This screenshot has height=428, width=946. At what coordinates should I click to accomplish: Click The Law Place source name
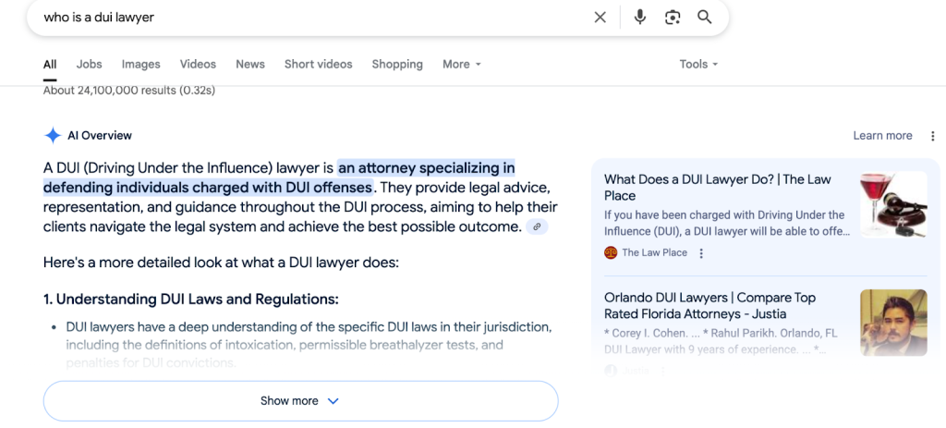[655, 253]
